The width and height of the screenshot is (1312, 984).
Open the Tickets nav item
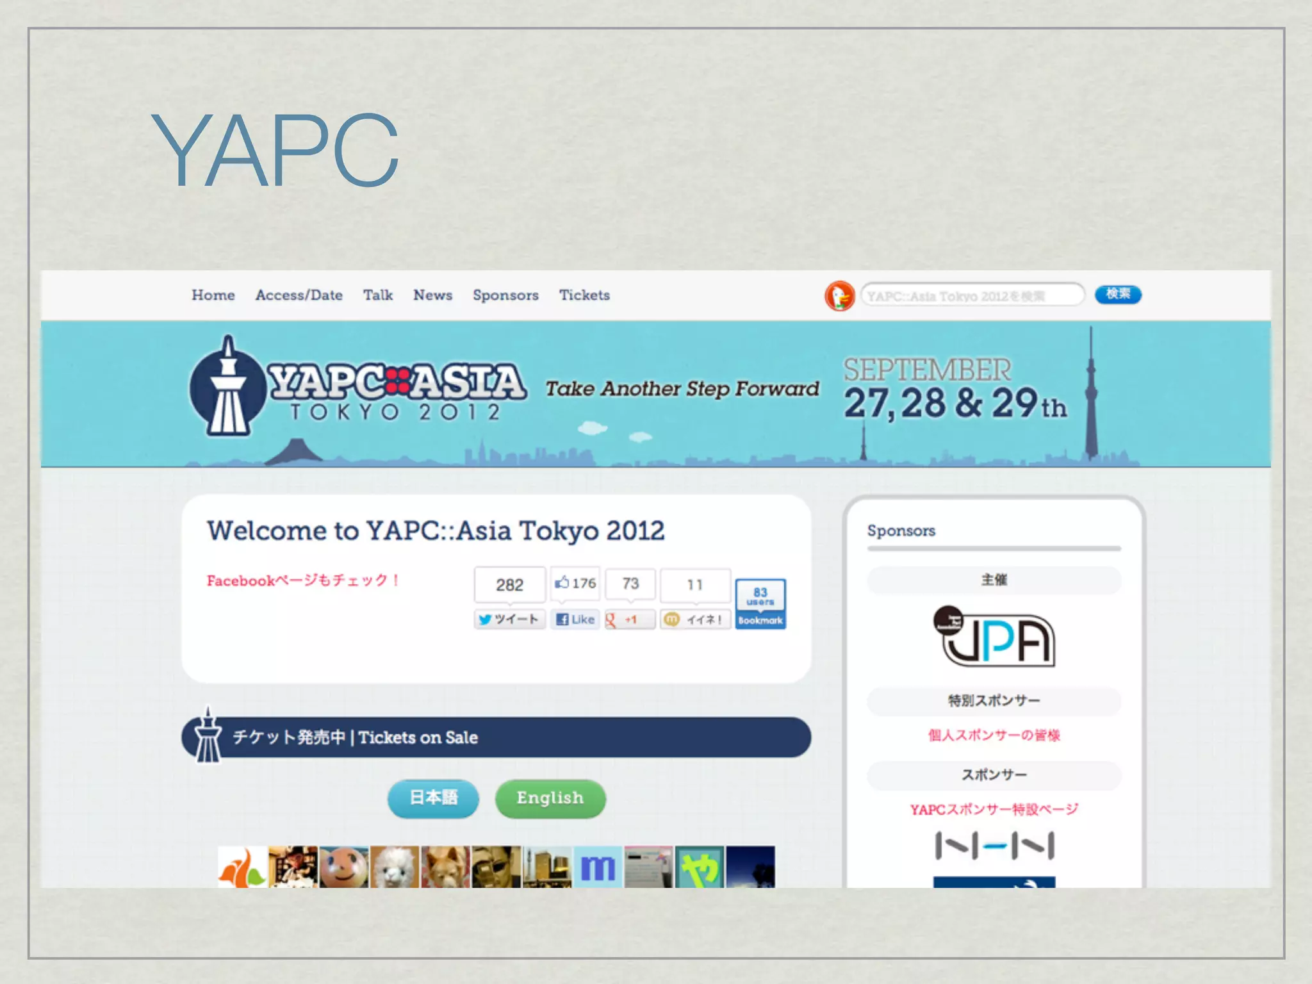[x=584, y=295]
